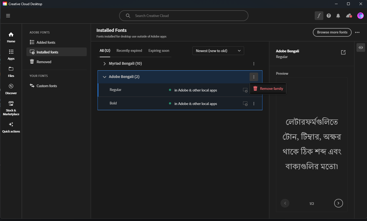Select Remove family from context menu
The width and height of the screenshot is (367, 221).
(268, 89)
